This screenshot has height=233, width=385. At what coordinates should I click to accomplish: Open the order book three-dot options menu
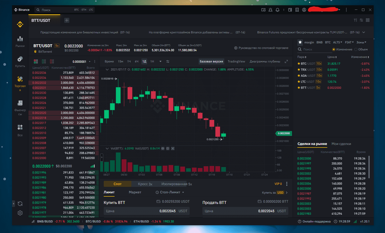click(x=95, y=61)
